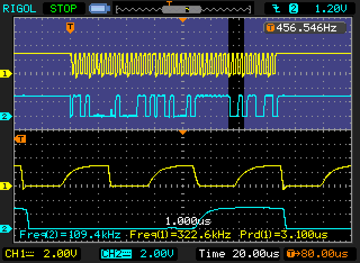Click the orange T trigger marker in upper window
360x263 pixels.
[x=70, y=28]
